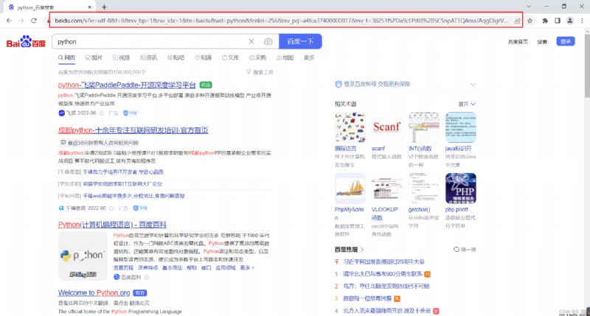This screenshot has height=316, width=590.
Task: Expand the 展开 arrow in related terms
Action: point(473,104)
